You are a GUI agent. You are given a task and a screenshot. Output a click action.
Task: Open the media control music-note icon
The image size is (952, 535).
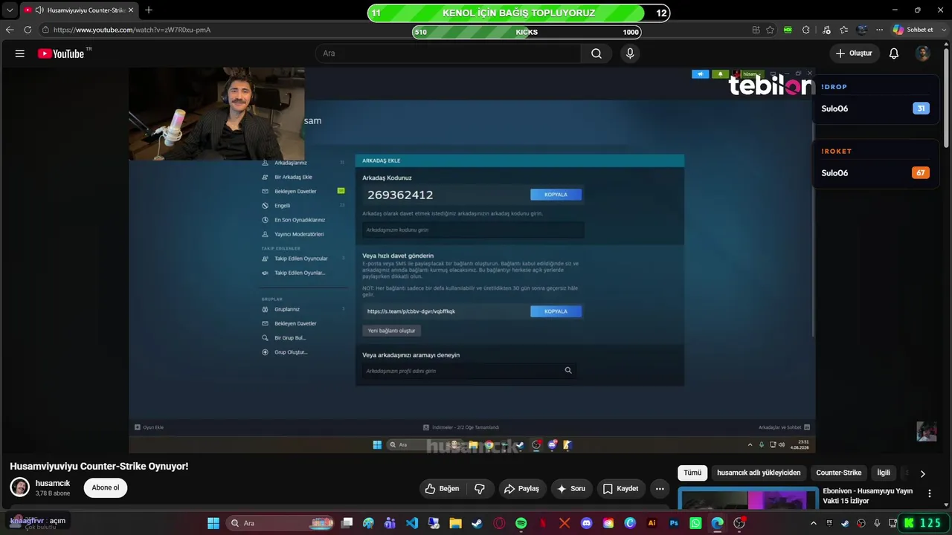pyautogui.click(x=826, y=30)
